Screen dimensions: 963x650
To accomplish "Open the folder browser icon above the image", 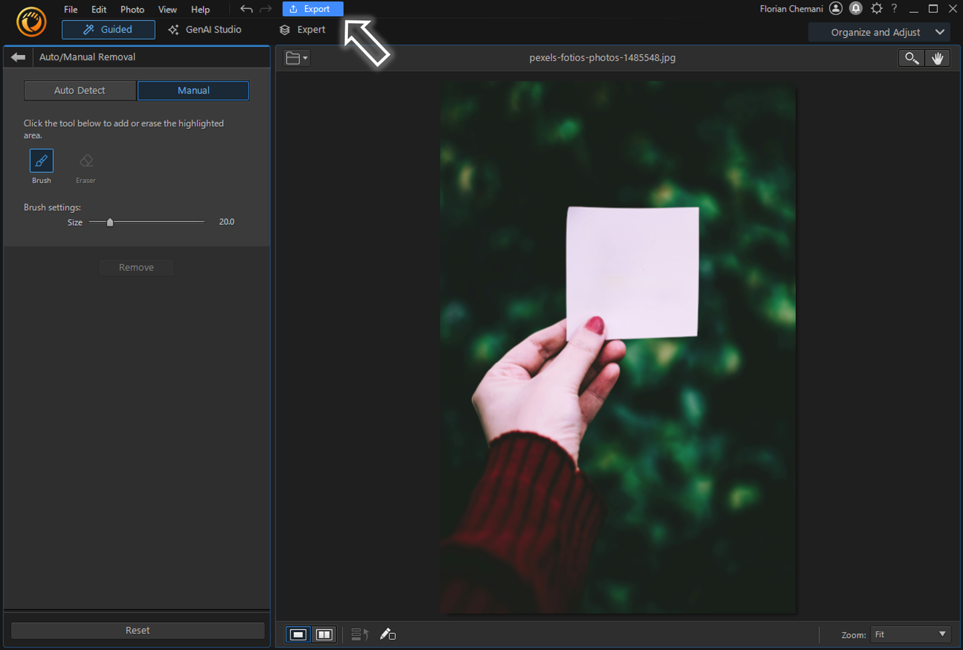I will pyautogui.click(x=293, y=58).
